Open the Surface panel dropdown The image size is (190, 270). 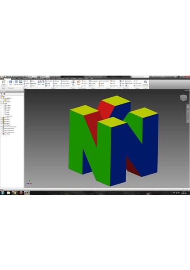coord(108,88)
